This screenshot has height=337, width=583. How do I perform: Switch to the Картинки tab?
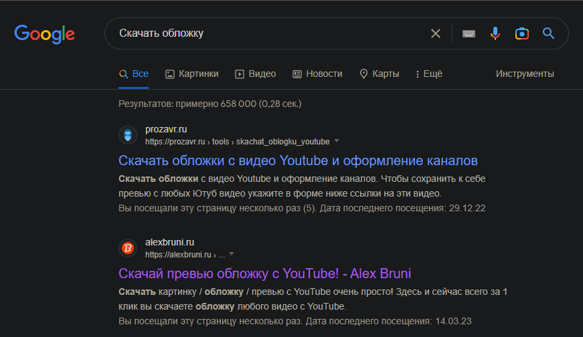pos(192,74)
